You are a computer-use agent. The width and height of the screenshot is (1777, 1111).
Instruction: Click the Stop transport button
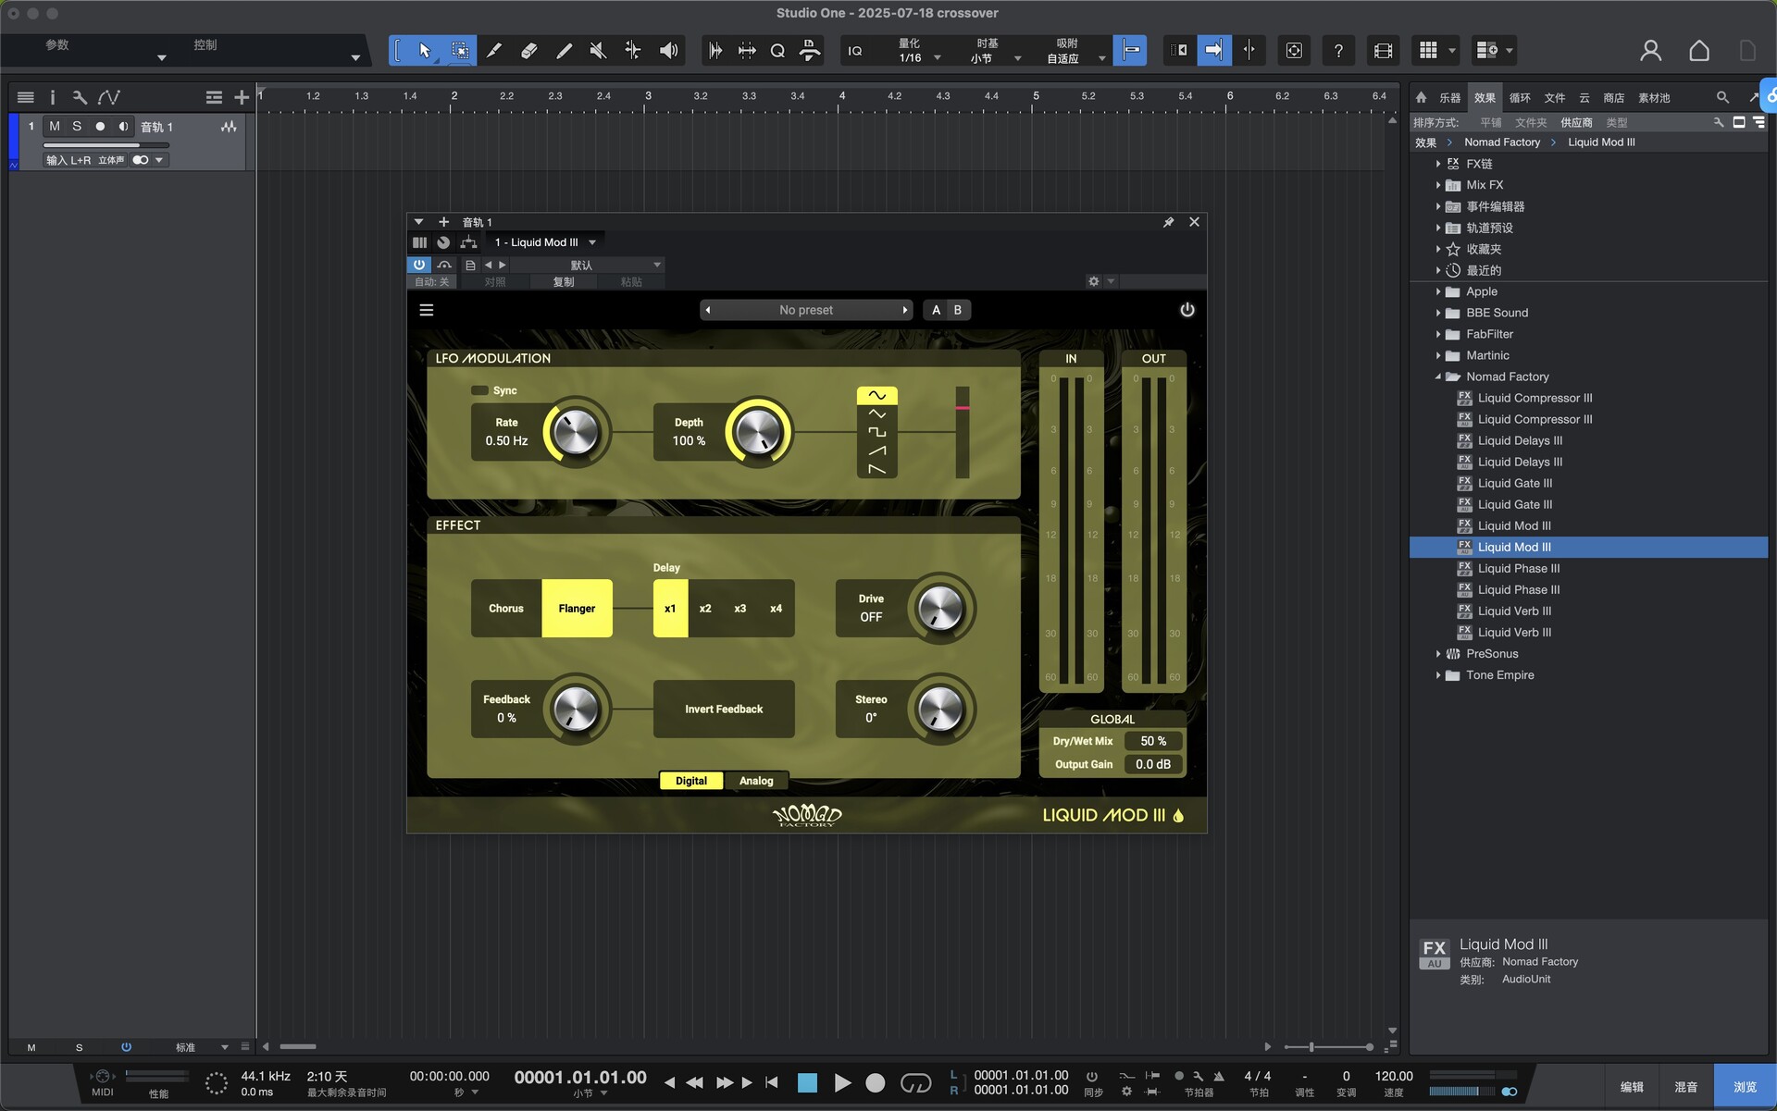(807, 1082)
